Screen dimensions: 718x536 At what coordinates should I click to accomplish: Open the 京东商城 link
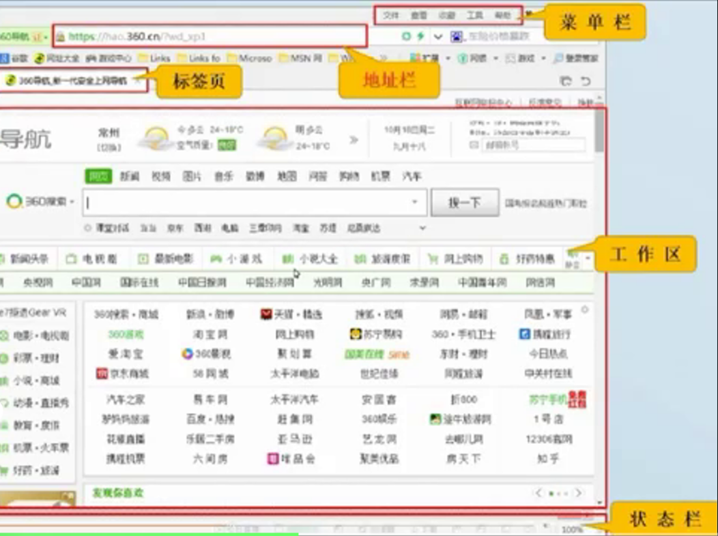point(122,374)
